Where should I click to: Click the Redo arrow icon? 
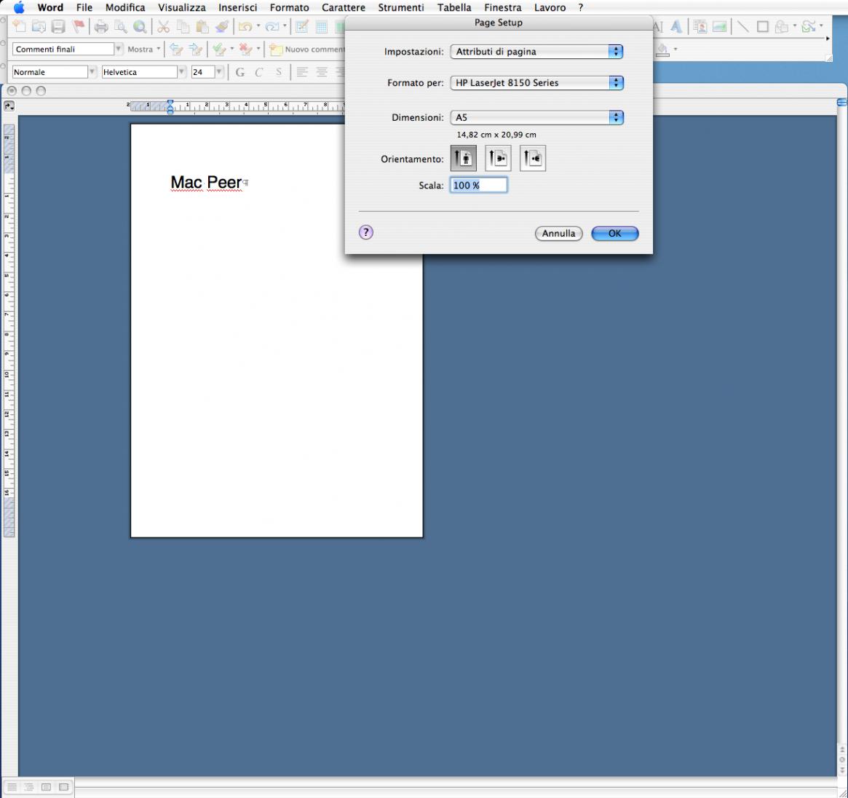pyautogui.click(x=272, y=26)
